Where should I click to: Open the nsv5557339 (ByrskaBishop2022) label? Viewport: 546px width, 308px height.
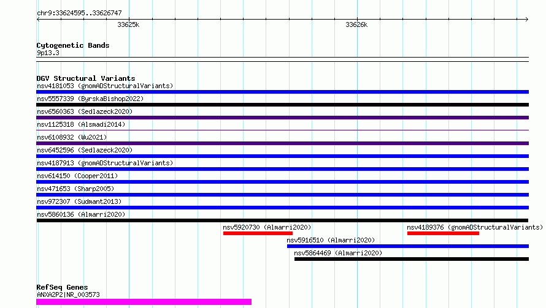(x=90, y=99)
